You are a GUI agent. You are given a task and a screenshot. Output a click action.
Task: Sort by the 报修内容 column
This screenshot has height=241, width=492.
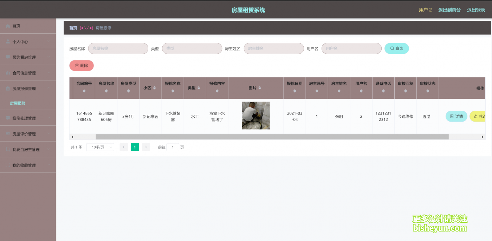(217, 91)
